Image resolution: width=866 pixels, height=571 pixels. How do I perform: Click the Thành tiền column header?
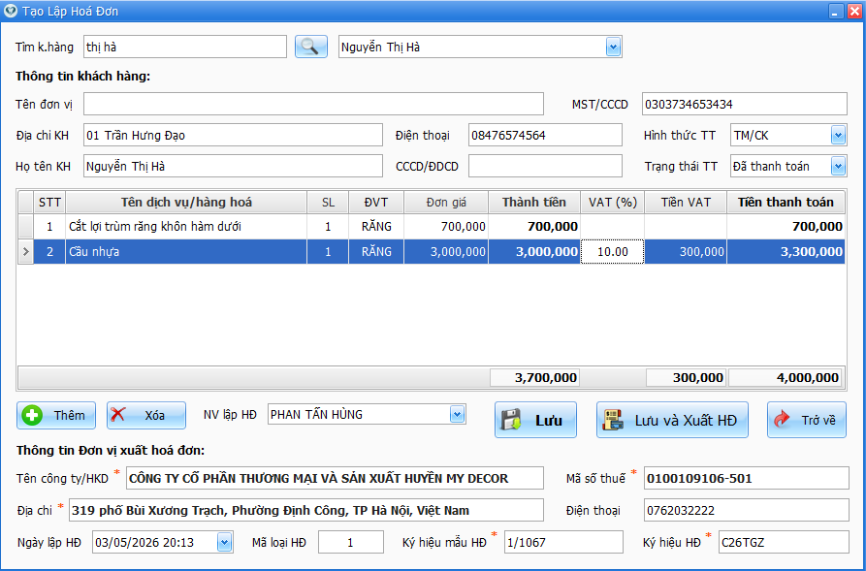pos(534,202)
